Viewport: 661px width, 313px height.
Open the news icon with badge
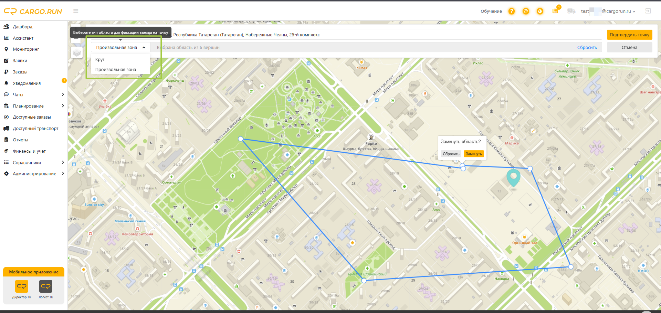point(555,11)
